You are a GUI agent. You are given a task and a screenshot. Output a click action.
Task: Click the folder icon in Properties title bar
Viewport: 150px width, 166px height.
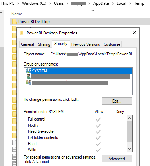(22, 33)
